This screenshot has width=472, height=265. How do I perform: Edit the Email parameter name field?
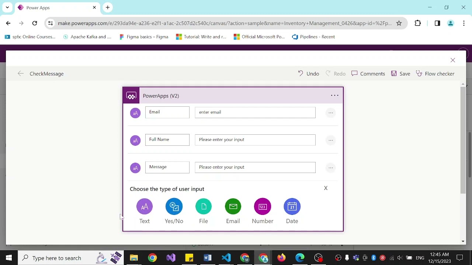pyautogui.click(x=167, y=112)
